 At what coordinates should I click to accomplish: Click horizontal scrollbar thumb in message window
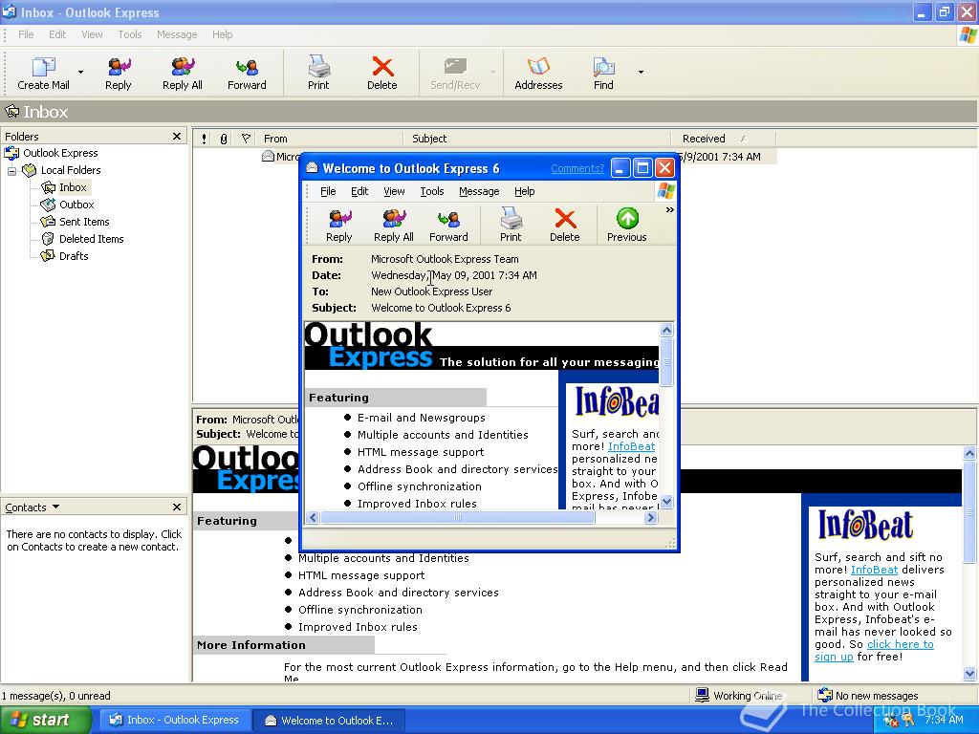pyautogui.click(x=457, y=517)
